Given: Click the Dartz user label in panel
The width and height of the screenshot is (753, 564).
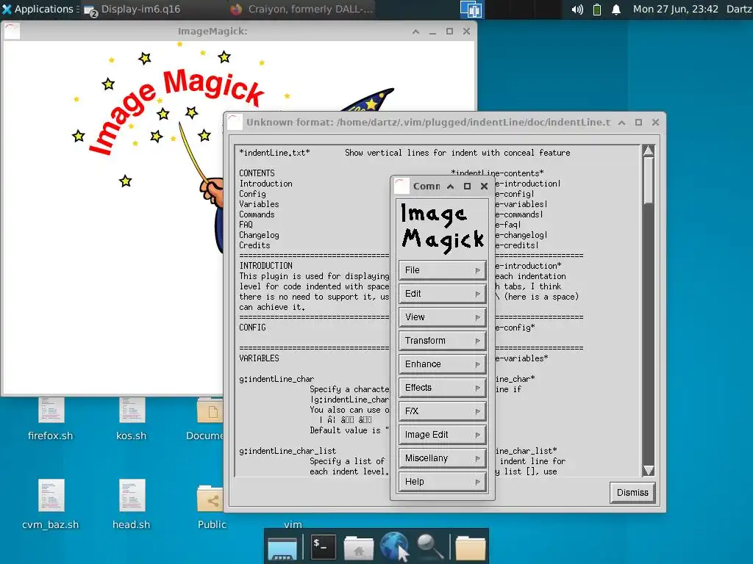Looking at the screenshot, I should click(x=739, y=9).
